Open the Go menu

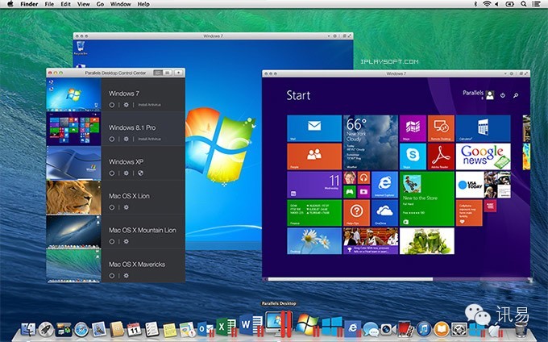pos(100,4)
